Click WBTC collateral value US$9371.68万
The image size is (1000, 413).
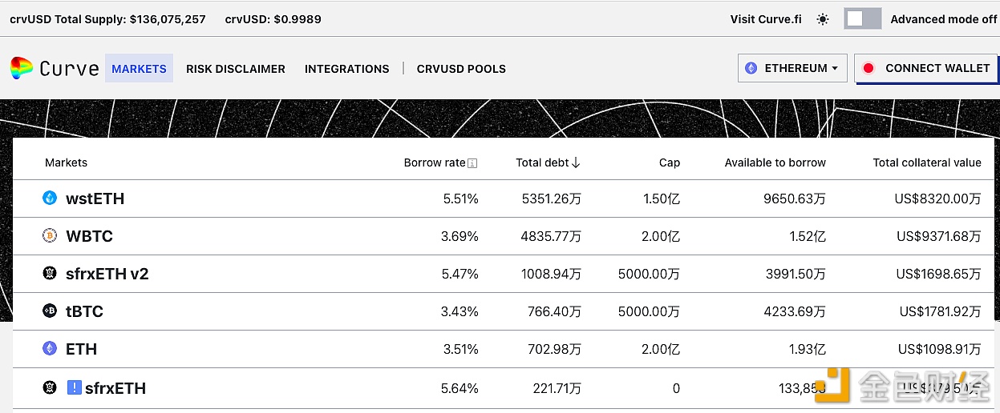(x=939, y=236)
